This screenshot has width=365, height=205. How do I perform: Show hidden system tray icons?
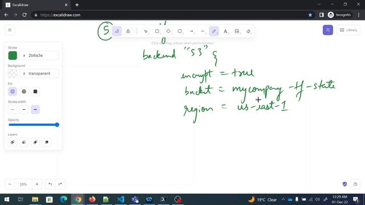click(283, 199)
